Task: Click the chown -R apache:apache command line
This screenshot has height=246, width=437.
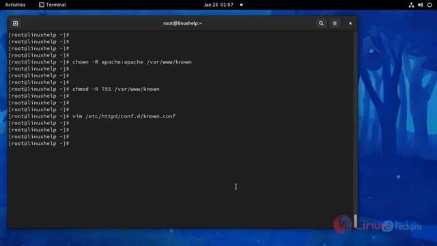Action: [x=100, y=62]
